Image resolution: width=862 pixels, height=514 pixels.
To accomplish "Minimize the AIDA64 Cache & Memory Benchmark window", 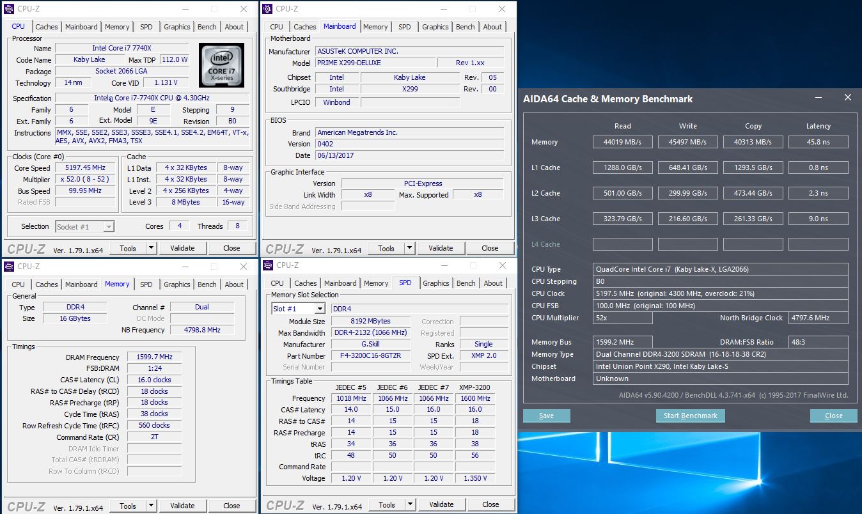I will pos(819,98).
